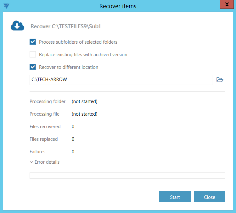Click the Files recovered label
The image size is (236, 213).
point(45,127)
